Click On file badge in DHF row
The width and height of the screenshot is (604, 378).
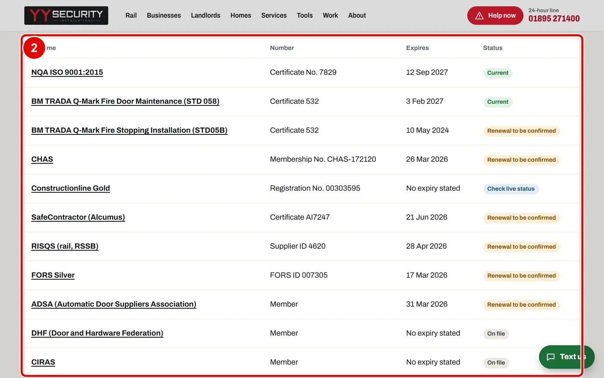[x=496, y=334]
